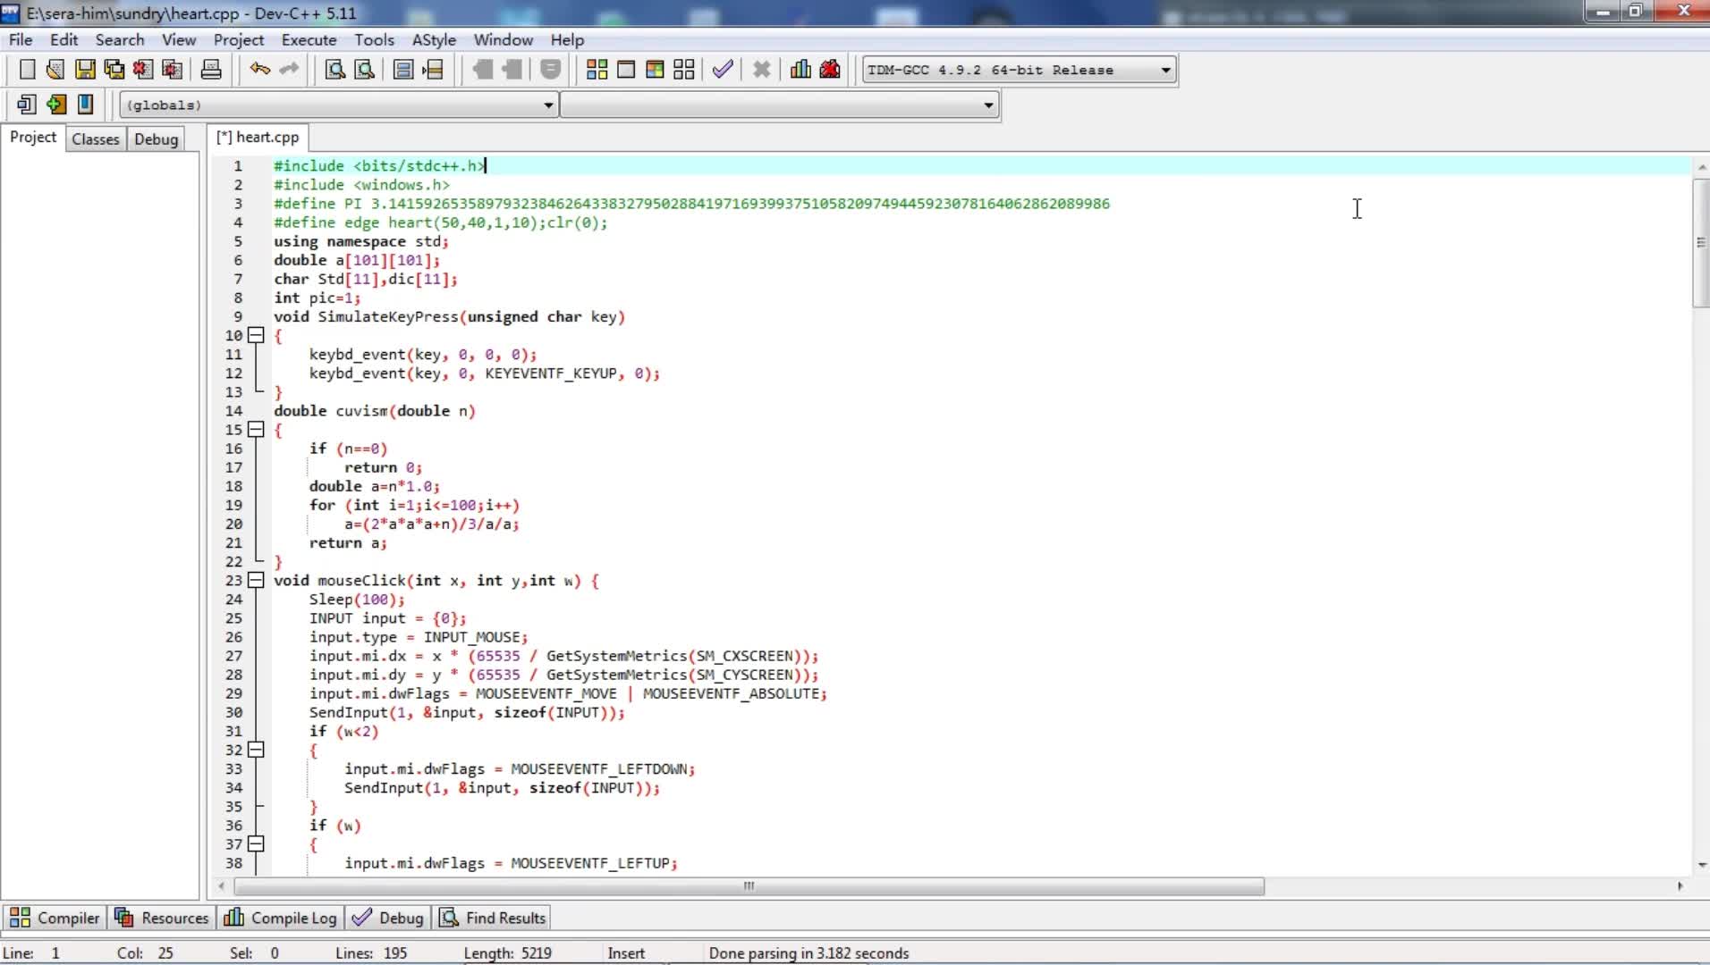Click the Go to line icon
The width and height of the screenshot is (1710, 965).
point(433,70)
